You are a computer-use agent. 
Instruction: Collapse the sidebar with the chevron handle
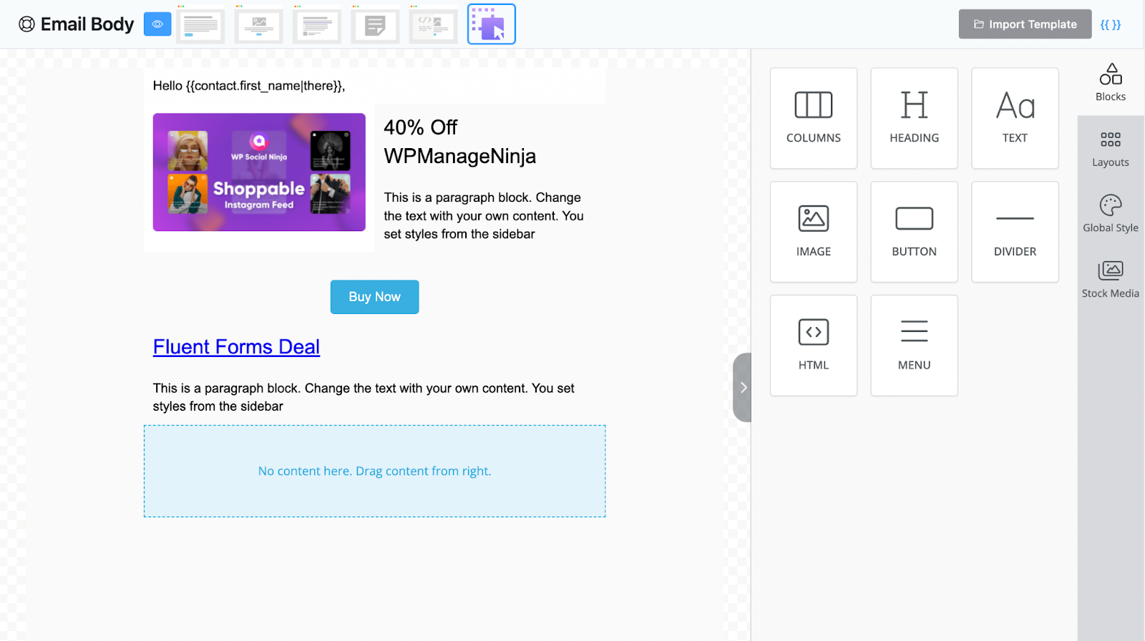tap(743, 387)
